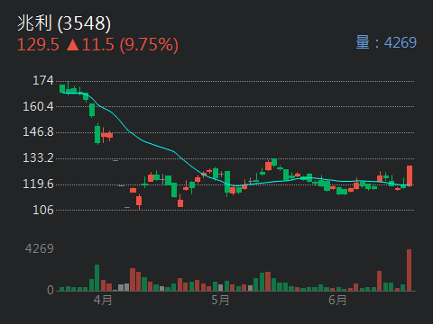433x324 pixels.
Task: Click the latest tall red candlestick
Action: point(410,175)
